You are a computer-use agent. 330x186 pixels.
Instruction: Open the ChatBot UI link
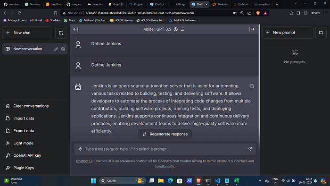tap(84, 161)
